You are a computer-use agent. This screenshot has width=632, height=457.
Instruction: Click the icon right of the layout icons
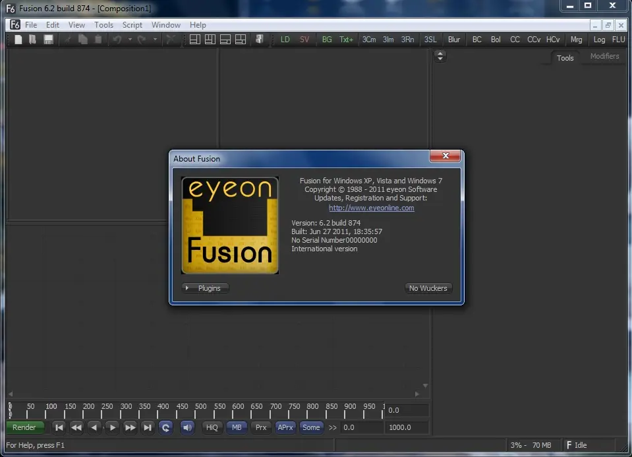pos(259,40)
